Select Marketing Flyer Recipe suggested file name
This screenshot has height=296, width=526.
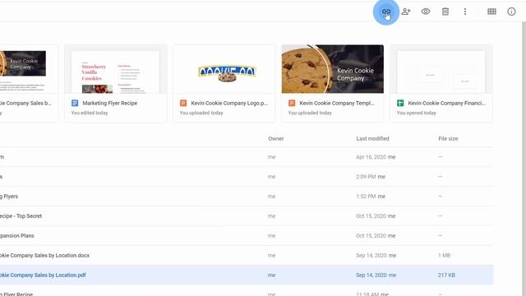tap(109, 103)
